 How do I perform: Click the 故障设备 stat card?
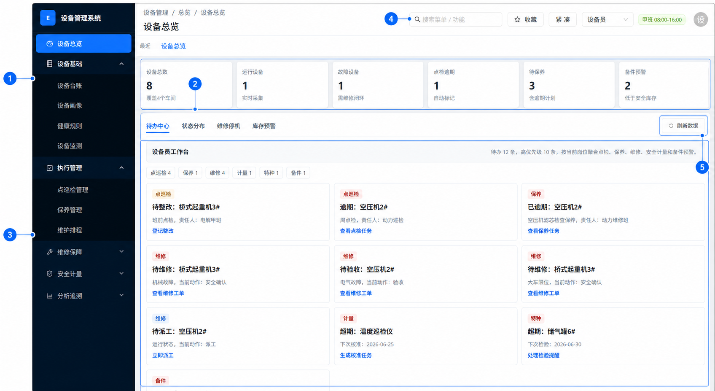[x=378, y=85]
